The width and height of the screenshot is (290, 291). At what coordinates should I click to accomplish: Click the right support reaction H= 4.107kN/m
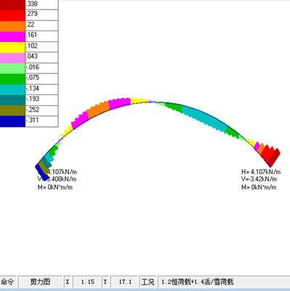click(261, 172)
